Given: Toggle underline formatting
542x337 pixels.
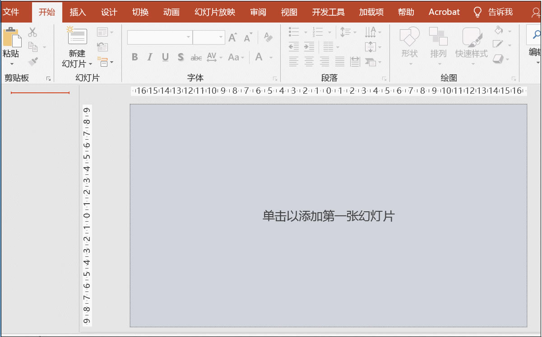Looking at the screenshot, I should [x=165, y=57].
